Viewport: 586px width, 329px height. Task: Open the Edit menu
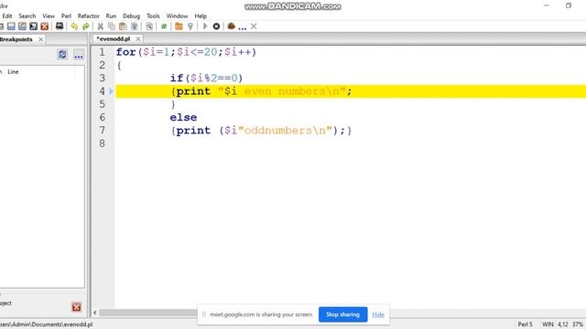point(7,16)
